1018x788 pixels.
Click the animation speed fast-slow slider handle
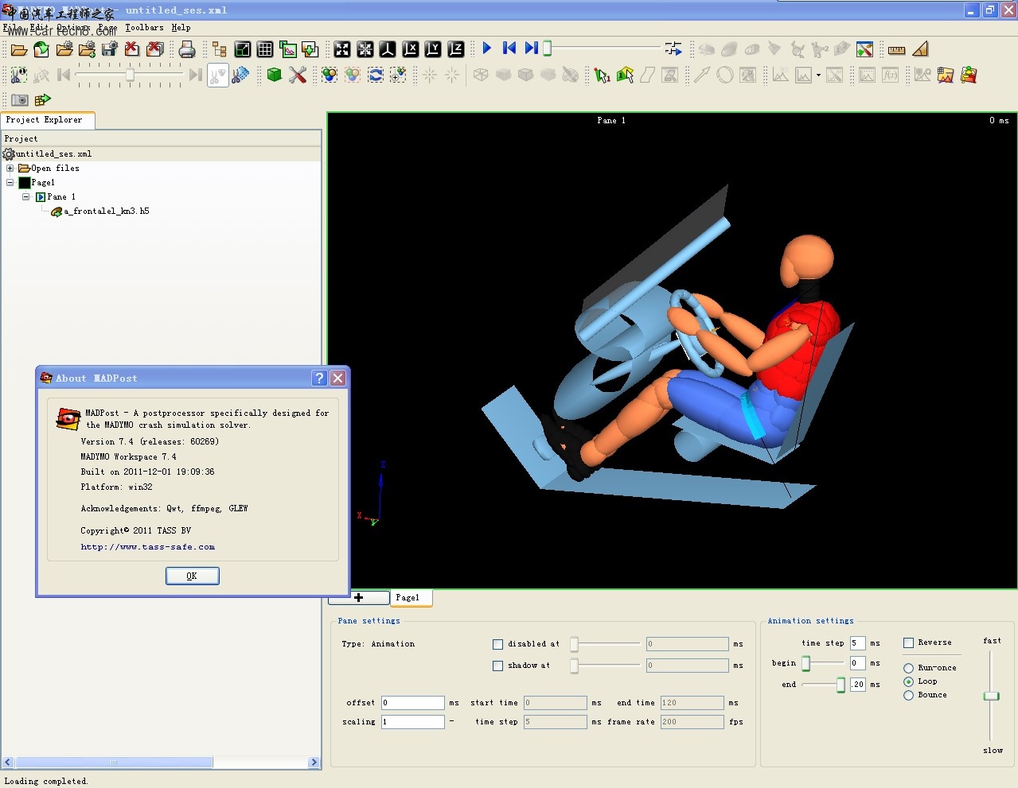coord(991,696)
